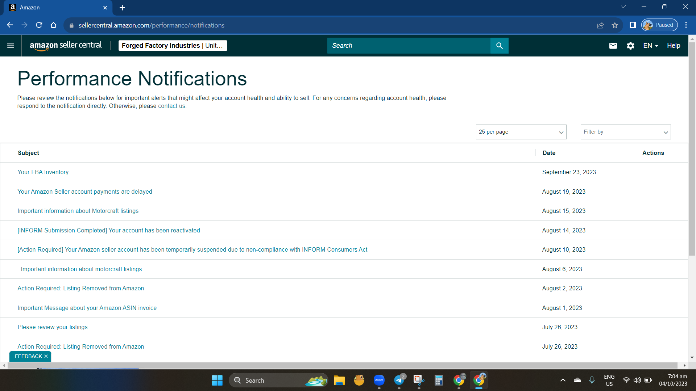The width and height of the screenshot is (696, 391).
Task: Open the payments are delayed notification
Action: 85,192
